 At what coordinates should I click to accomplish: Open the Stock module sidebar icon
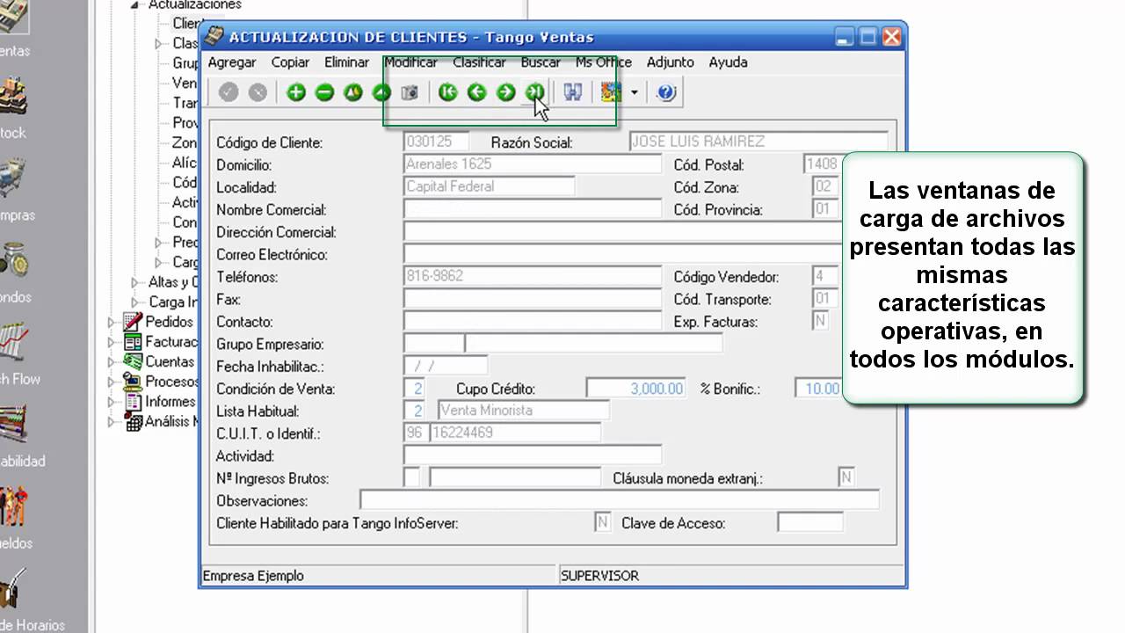tap(12, 97)
